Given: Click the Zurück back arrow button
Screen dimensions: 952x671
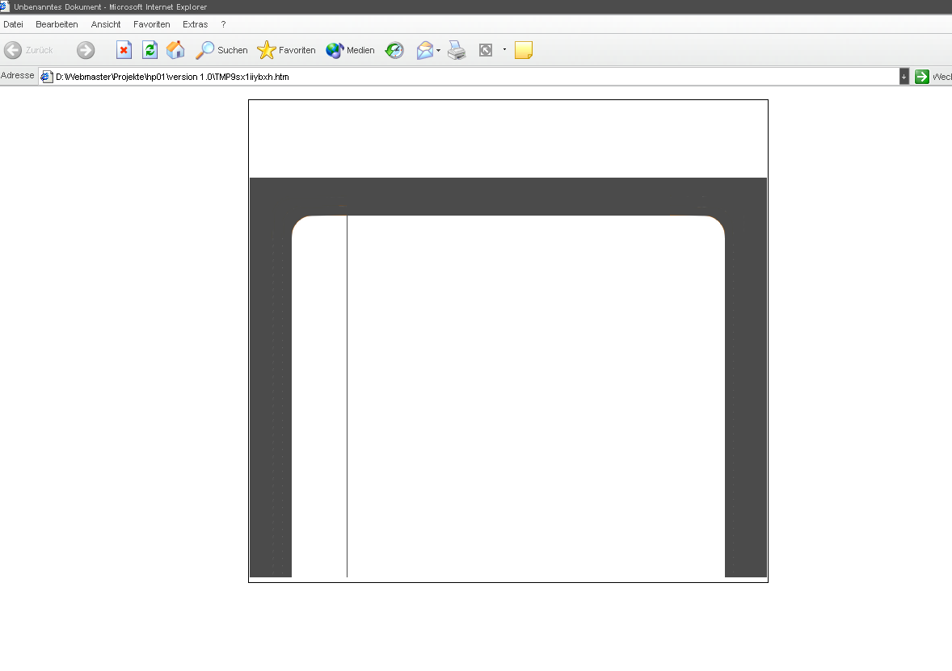Looking at the screenshot, I should [28, 50].
